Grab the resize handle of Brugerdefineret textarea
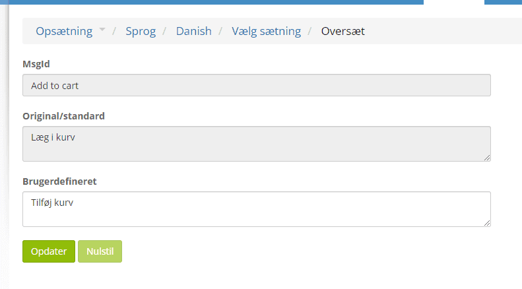The image size is (522, 289). point(487,223)
